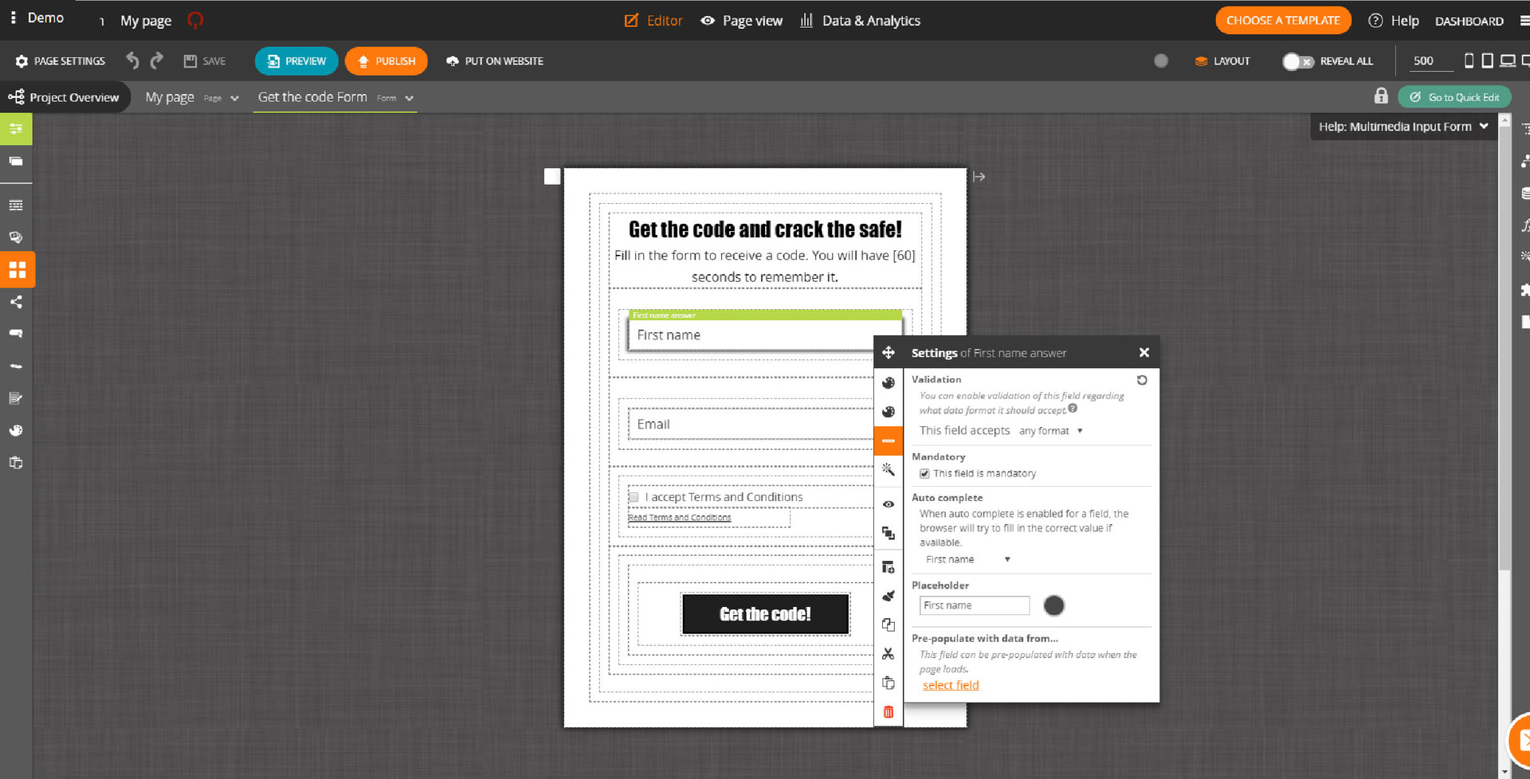Open the 'Get the code Form' tab dropdown
This screenshot has width=1530, height=779.
(x=409, y=97)
